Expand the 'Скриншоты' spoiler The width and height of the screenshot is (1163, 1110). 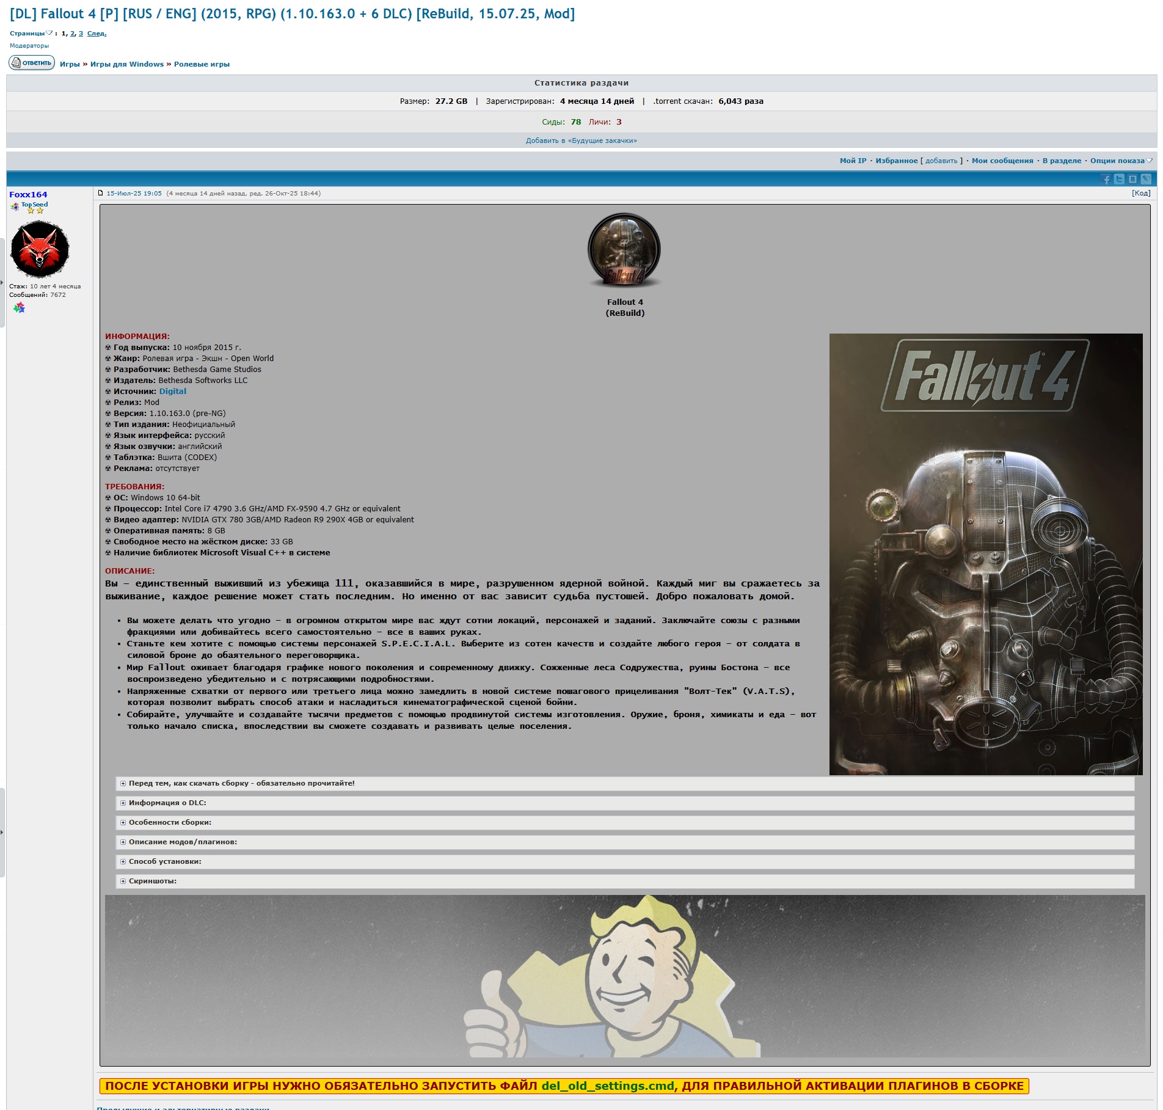click(625, 881)
